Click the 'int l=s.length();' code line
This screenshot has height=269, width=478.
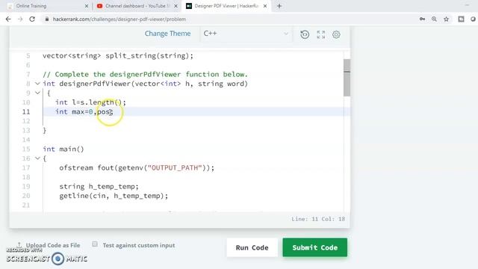coord(90,102)
